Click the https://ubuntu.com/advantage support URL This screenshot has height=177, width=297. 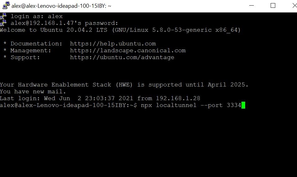pyautogui.click(x=122, y=57)
